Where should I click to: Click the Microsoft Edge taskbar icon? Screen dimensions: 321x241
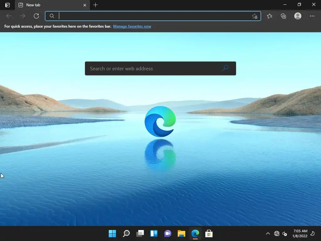coord(195,233)
